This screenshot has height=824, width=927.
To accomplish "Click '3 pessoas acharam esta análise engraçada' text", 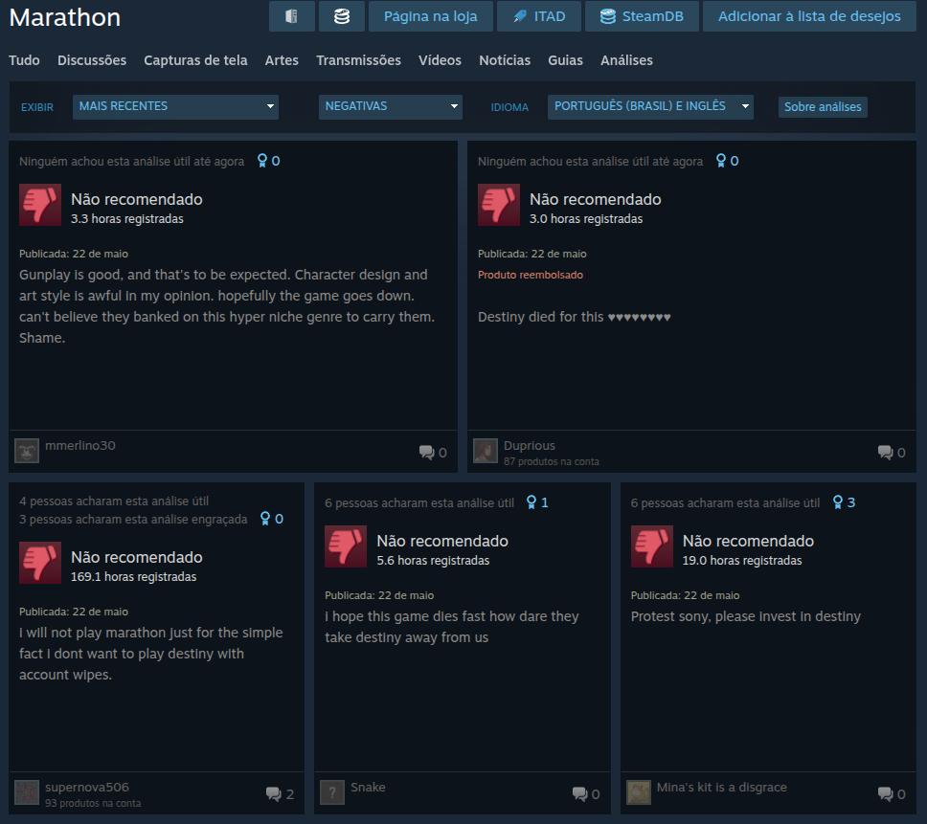I will point(133,520).
